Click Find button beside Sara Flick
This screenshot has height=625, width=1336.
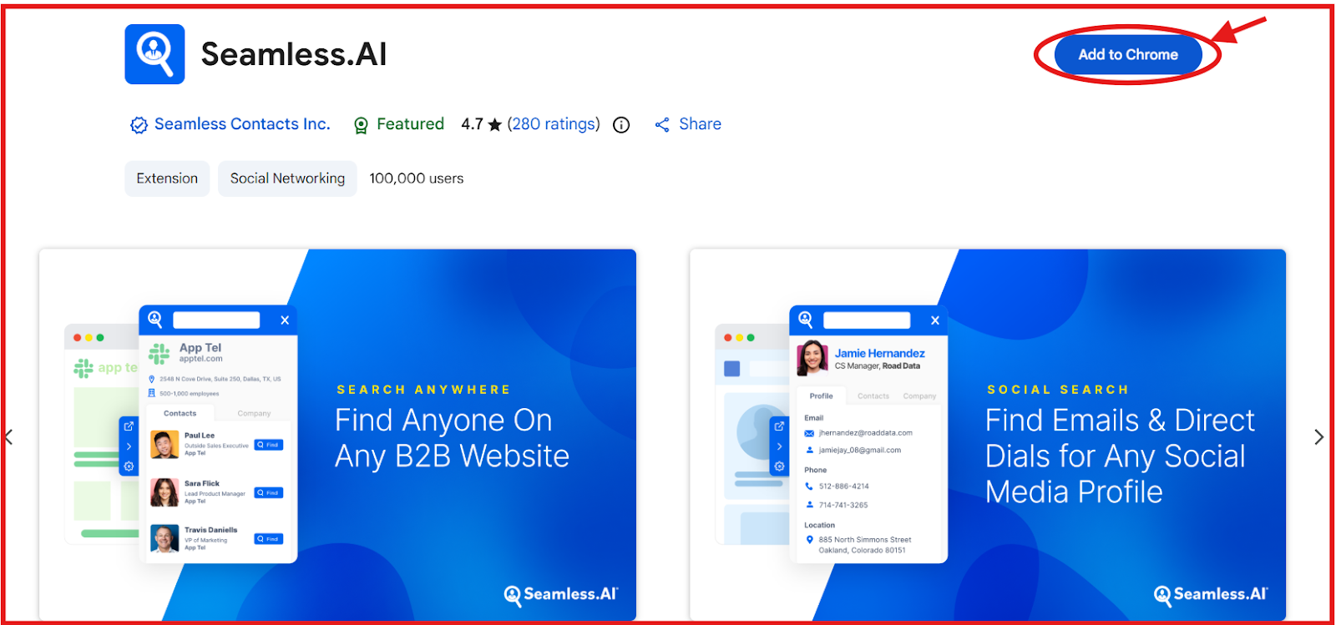tap(269, 493)
